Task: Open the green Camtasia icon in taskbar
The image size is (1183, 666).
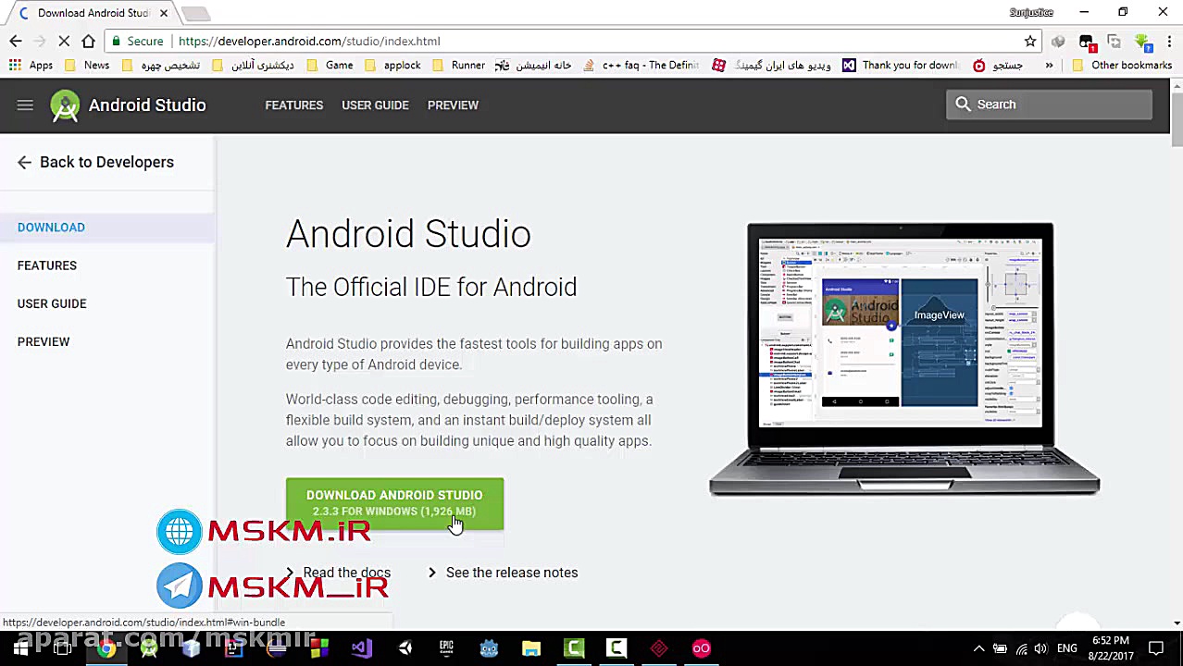Action: 574,648
